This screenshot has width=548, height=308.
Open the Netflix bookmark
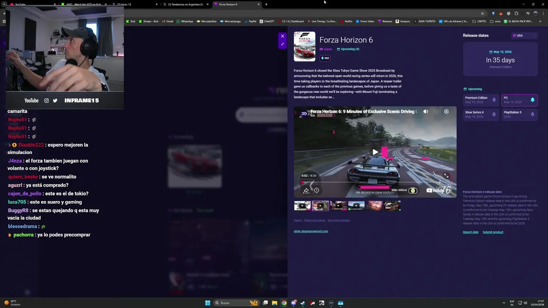tap(346, 21)
